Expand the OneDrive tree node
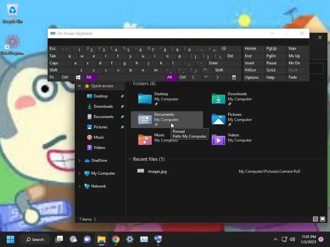Image resolution: width=330 pixels, height=247 pixels. 79,160
